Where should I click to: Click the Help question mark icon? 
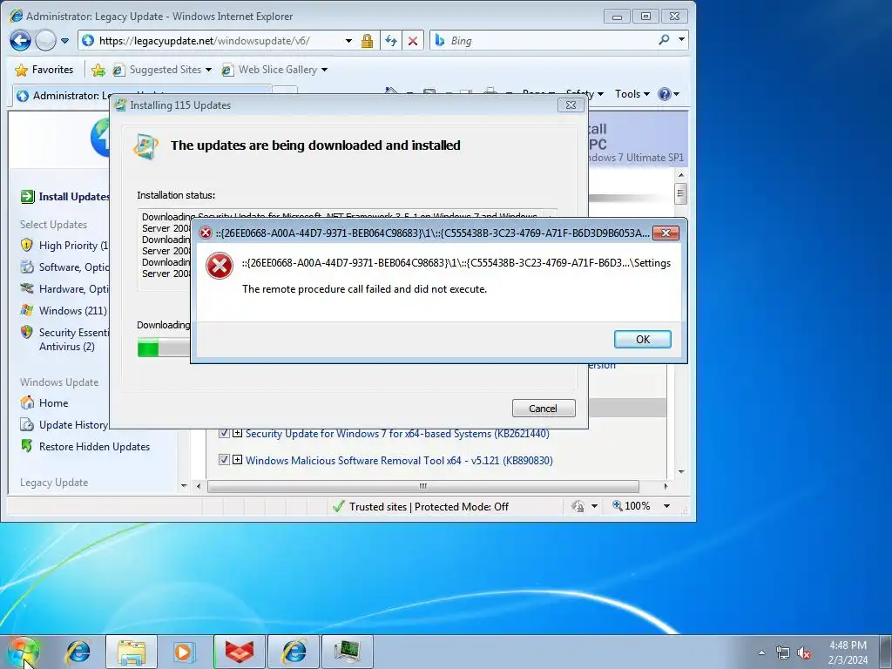point(665,94)
